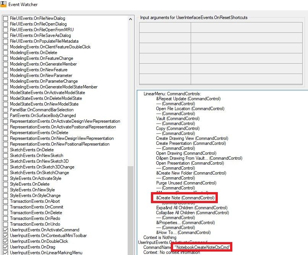Check TransactionEvents.OnRedo
This screenshot has width=308, height=255.
[x=5, y=218]
